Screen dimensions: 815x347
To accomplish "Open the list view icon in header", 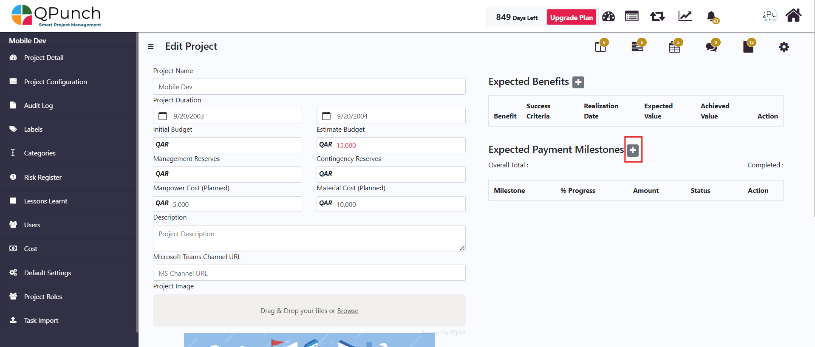I will 631,17.
